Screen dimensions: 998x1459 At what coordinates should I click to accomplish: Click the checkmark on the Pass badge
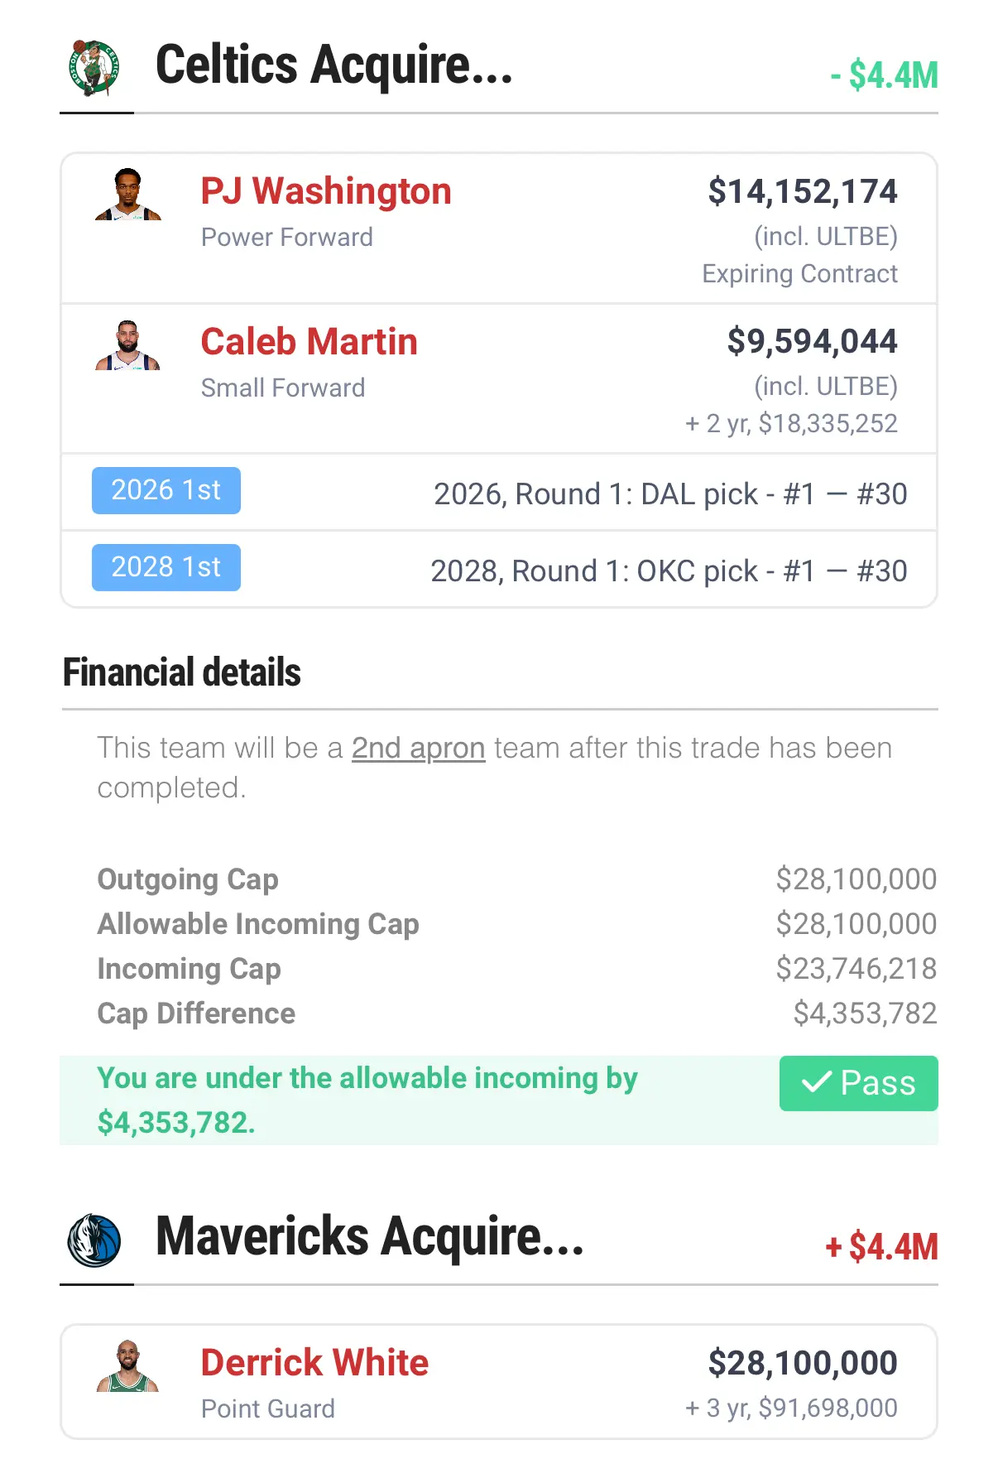(816, 1082)
